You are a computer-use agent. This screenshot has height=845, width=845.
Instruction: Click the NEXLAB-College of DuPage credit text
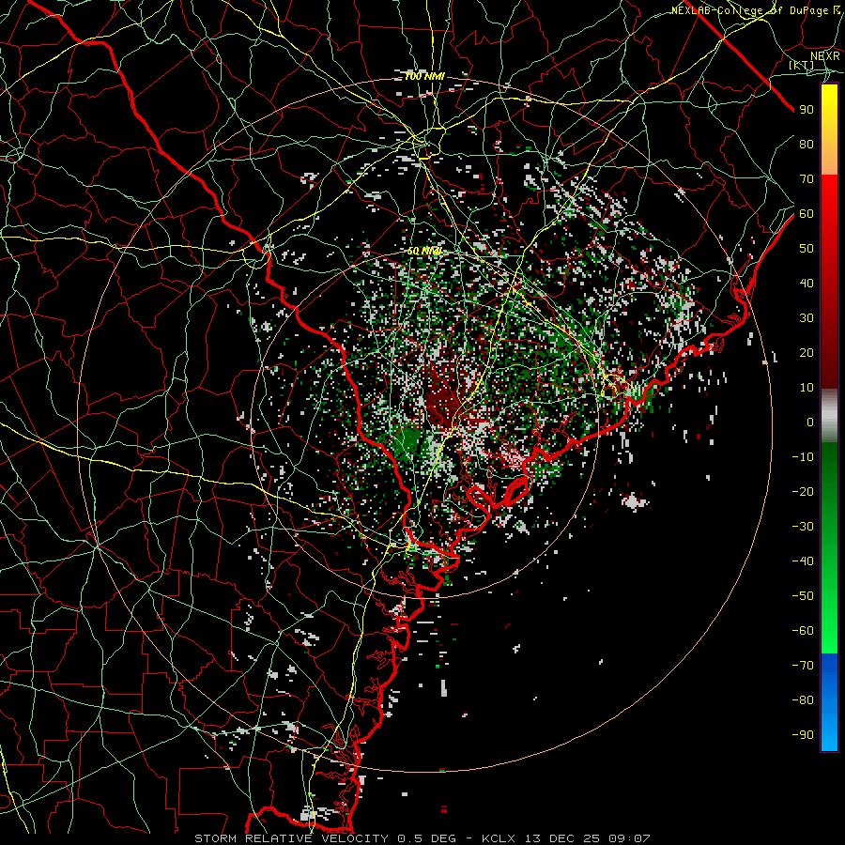pos(755,10)
